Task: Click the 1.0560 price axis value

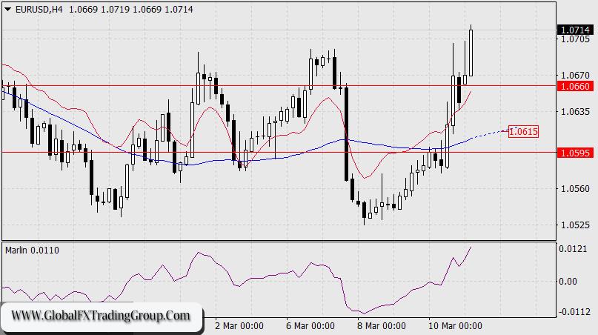Action: click(x=576, y=188)
